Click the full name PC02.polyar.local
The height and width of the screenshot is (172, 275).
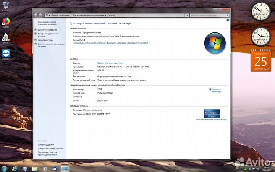pyautogui.click(x=105, y=93)
